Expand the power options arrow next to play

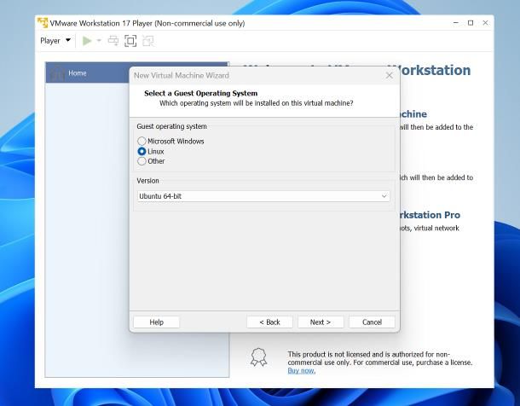(x=99, y=41)
